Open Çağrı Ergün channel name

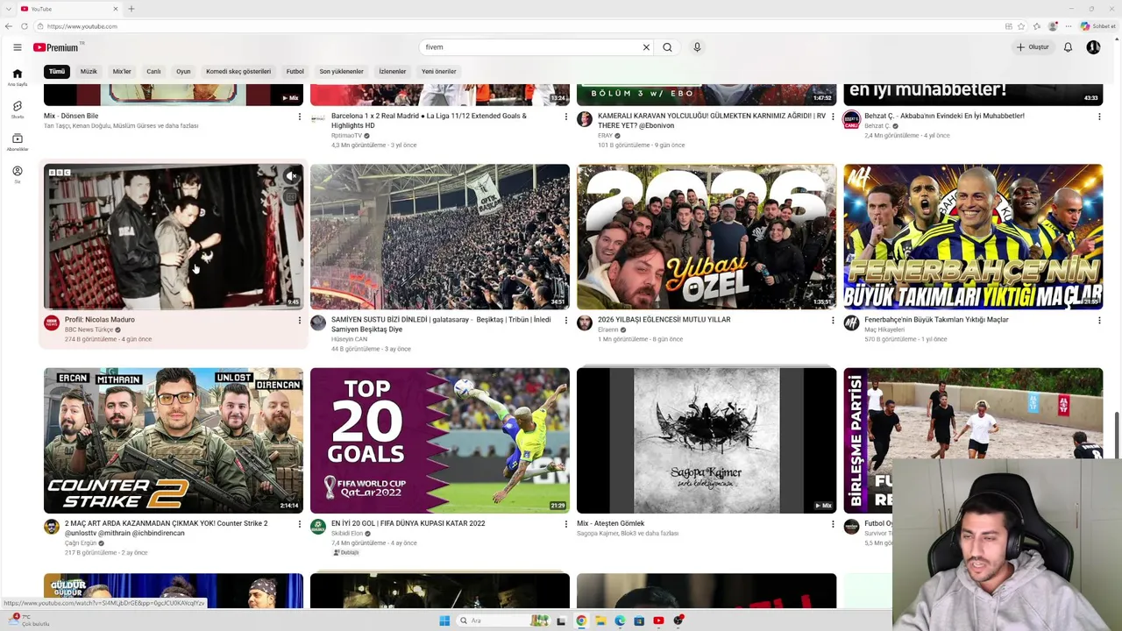pos(81,543)
